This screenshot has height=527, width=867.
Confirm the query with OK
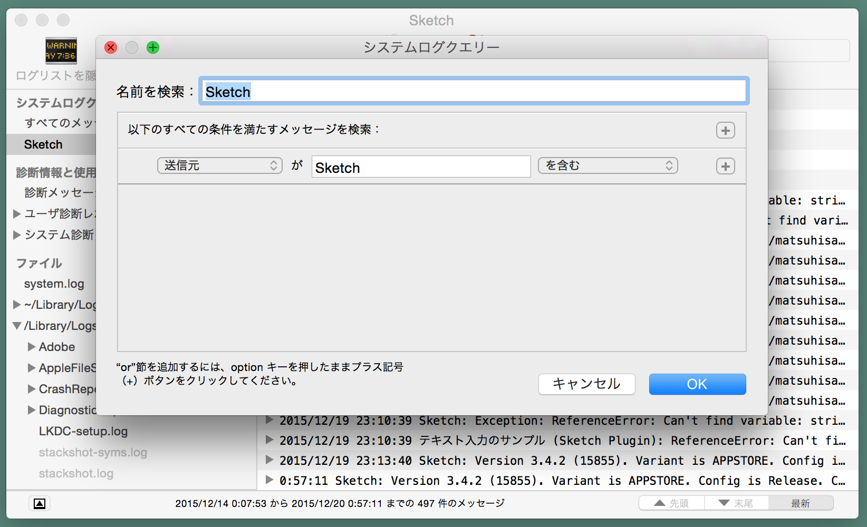click(697, 384)
